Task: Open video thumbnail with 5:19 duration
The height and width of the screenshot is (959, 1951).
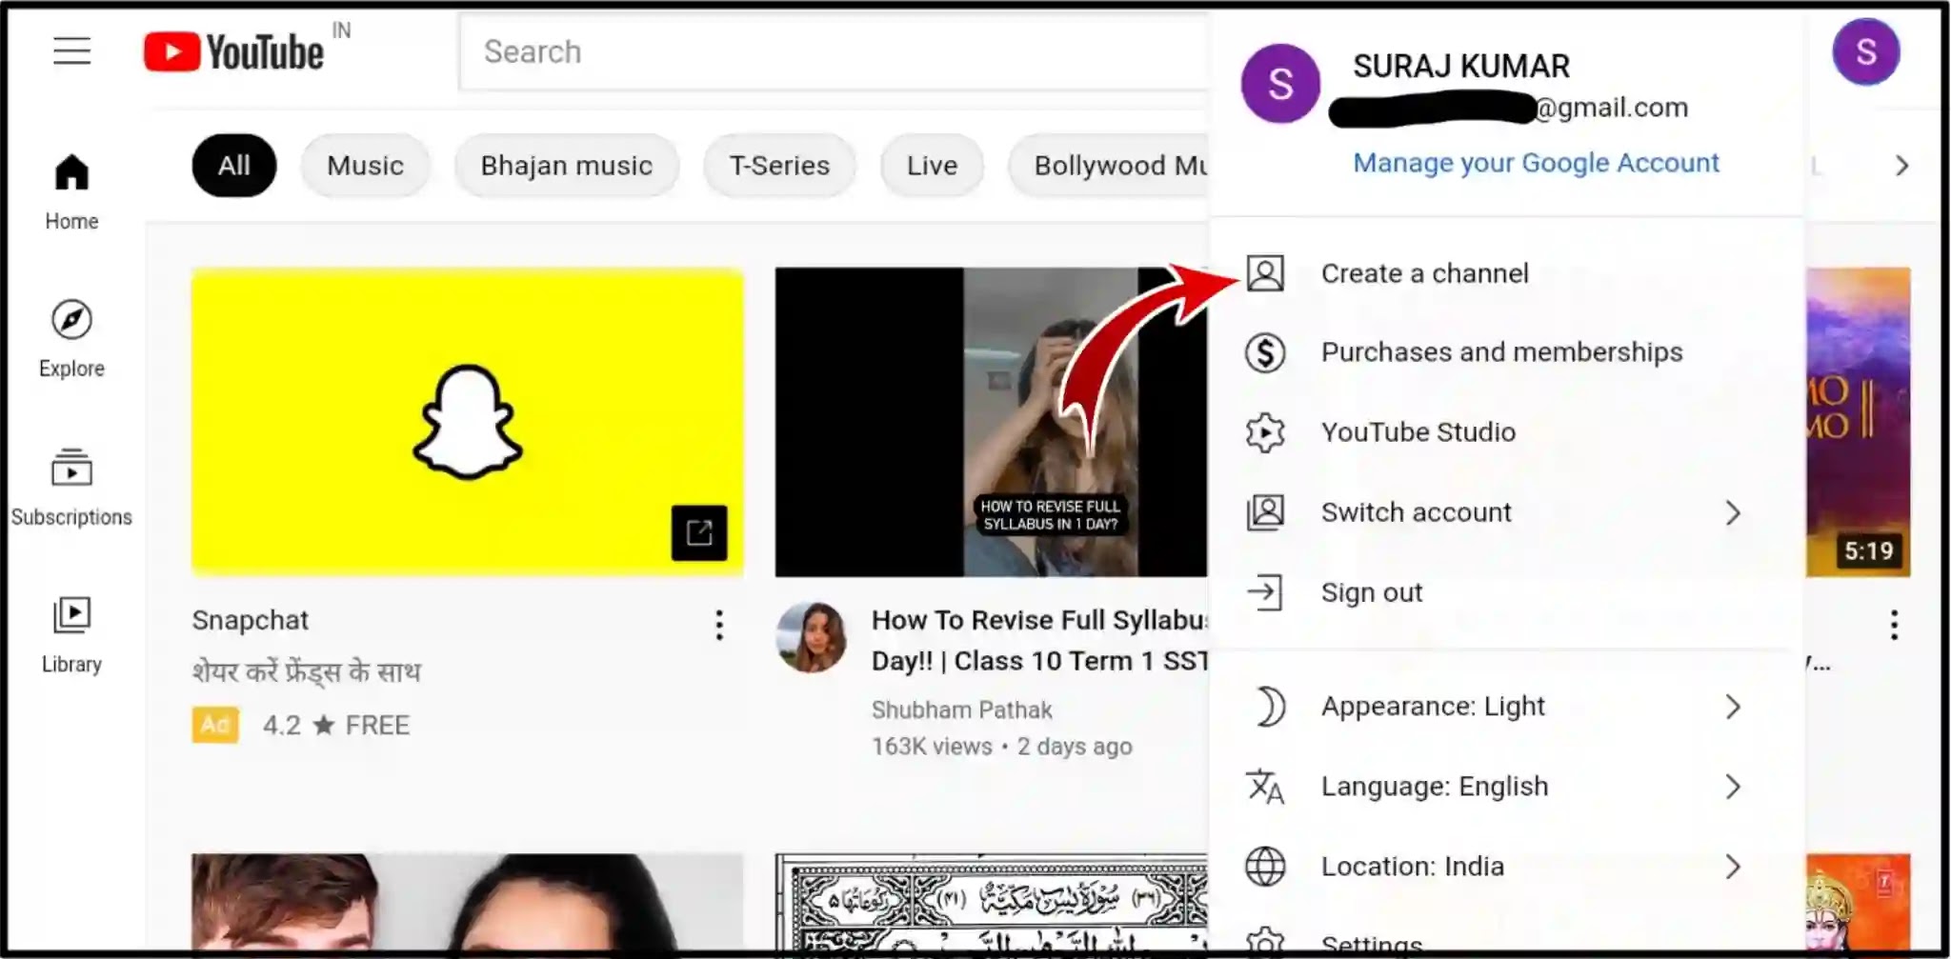Action: coord(1858,422)
